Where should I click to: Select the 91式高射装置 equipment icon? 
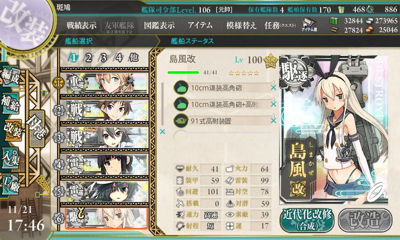[x=181, y=121]
